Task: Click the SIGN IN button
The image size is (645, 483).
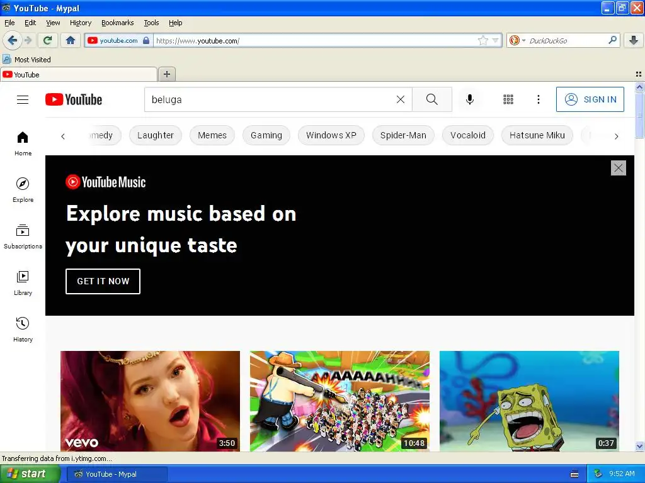Action: (x=590, y=99)
